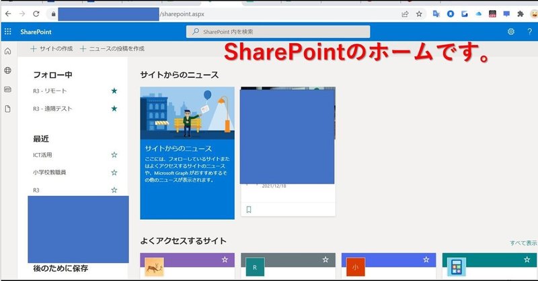Open My files page icon in rail
The height and width of the screenshot is (281, 538).
tap(7, 109)
